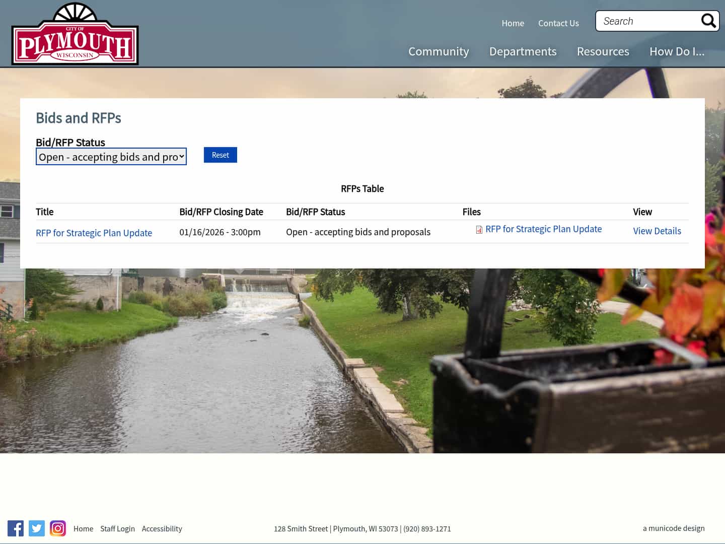Open the City of Plymouth Facebook page

(16, 528)
